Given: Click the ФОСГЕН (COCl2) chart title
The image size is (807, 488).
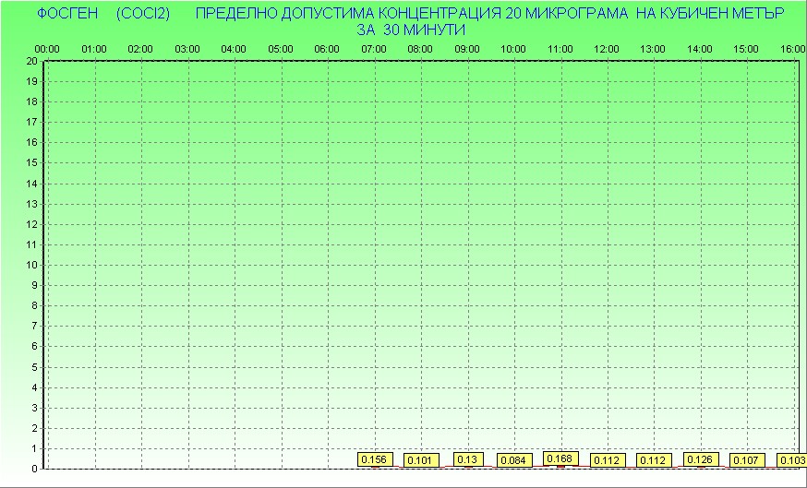Looking at the screenshot, I should [103, 14].
